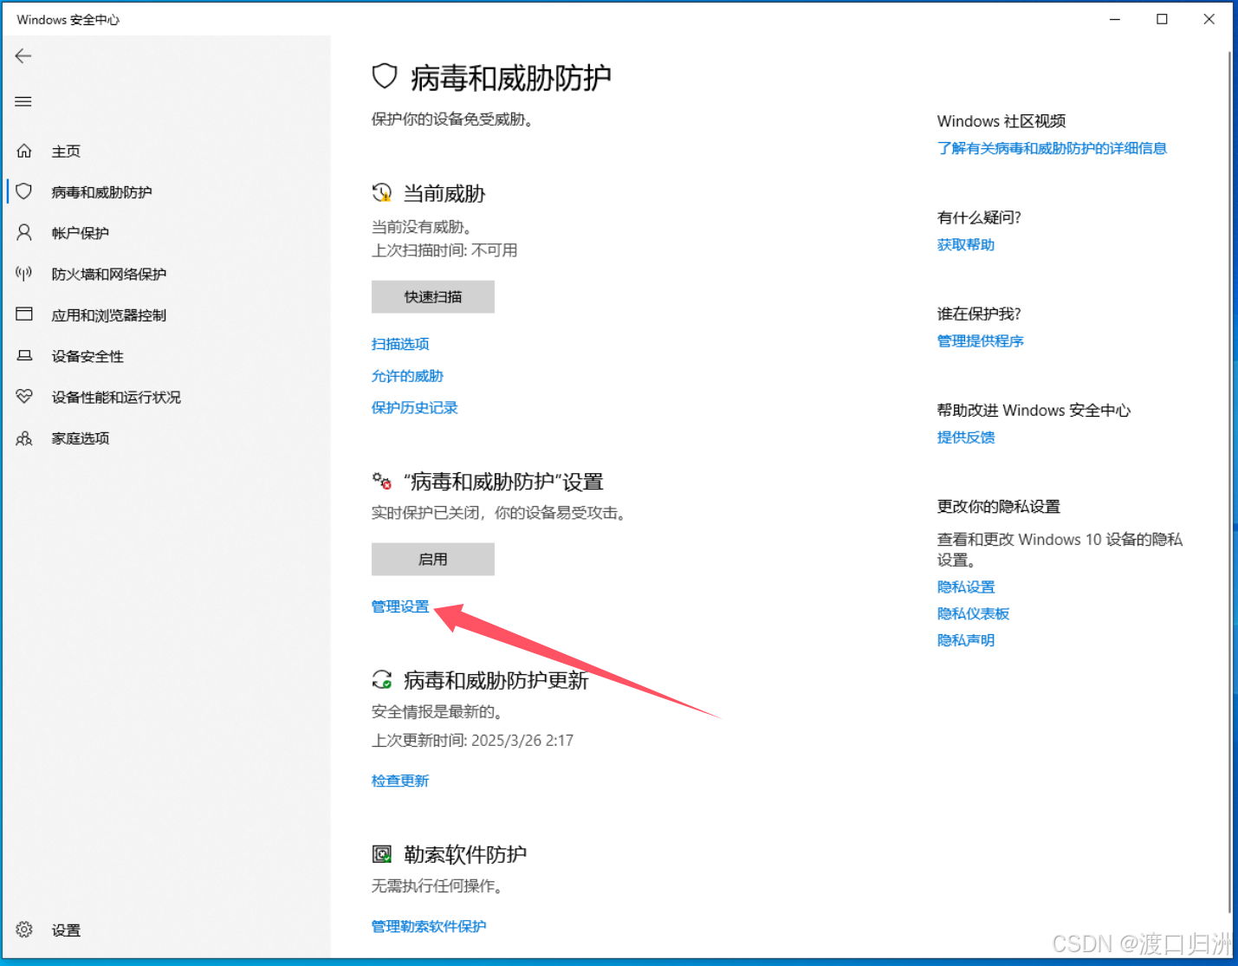Click the 病毒和威胁防护更新 section heading
The image size is (1238, 966).
496,681
